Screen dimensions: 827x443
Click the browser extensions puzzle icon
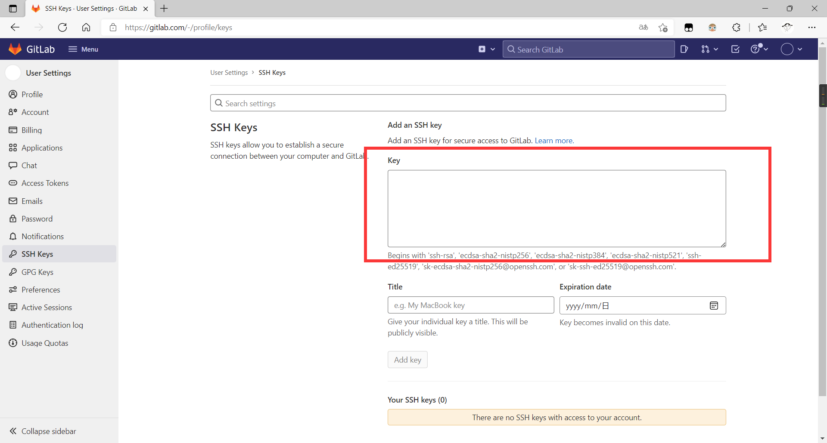tap(737, 28)
